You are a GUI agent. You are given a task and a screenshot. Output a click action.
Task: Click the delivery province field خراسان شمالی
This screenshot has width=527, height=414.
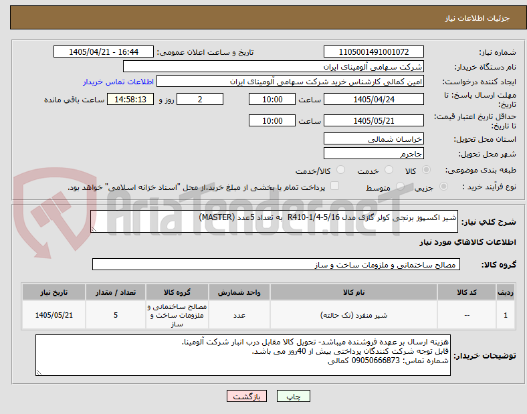pyautogui.click(x=373, y=138)
